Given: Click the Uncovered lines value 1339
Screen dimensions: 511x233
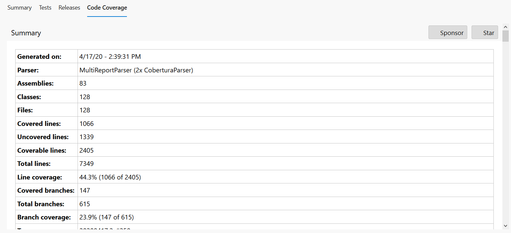Looking at the screenshot, I should (x=86, y=137).
